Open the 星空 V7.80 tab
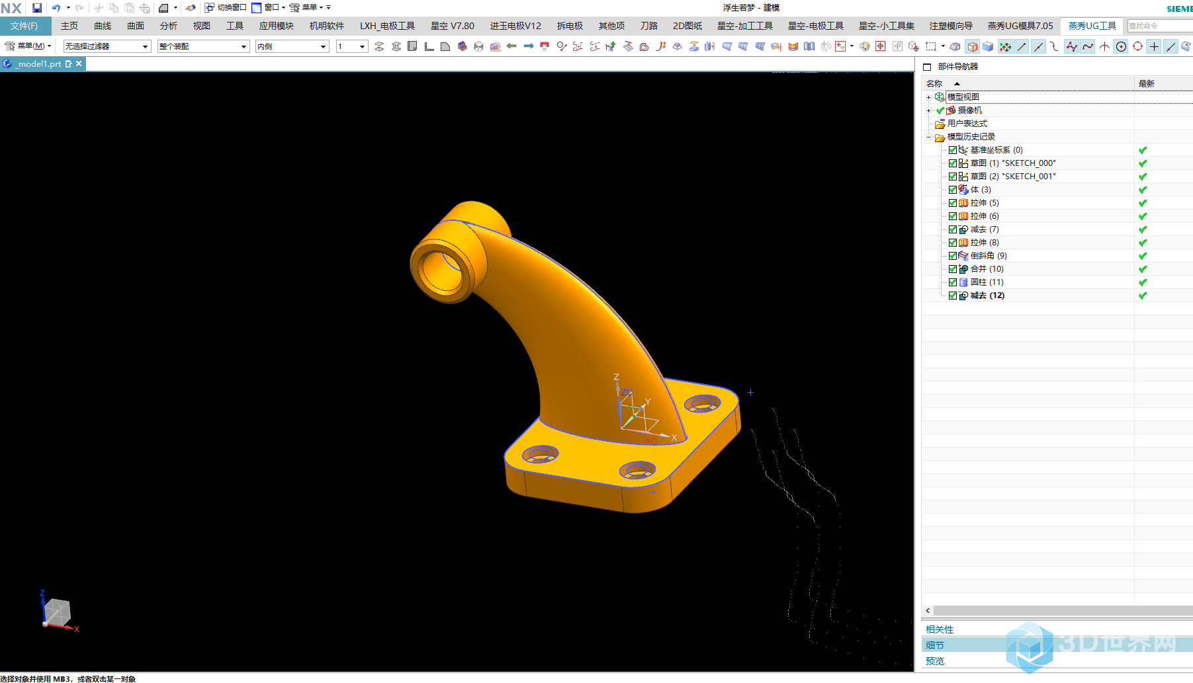This screenshot has width=1193, height=683. [453, 26]
